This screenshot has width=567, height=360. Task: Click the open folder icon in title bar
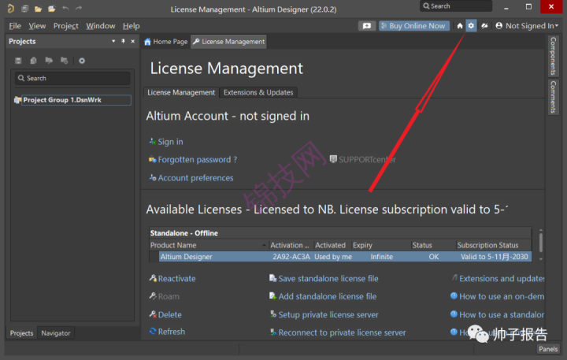pyautogui.click(x=38, y=9)
